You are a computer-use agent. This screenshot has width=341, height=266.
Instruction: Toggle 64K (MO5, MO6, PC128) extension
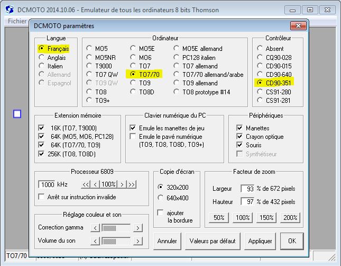76,137
